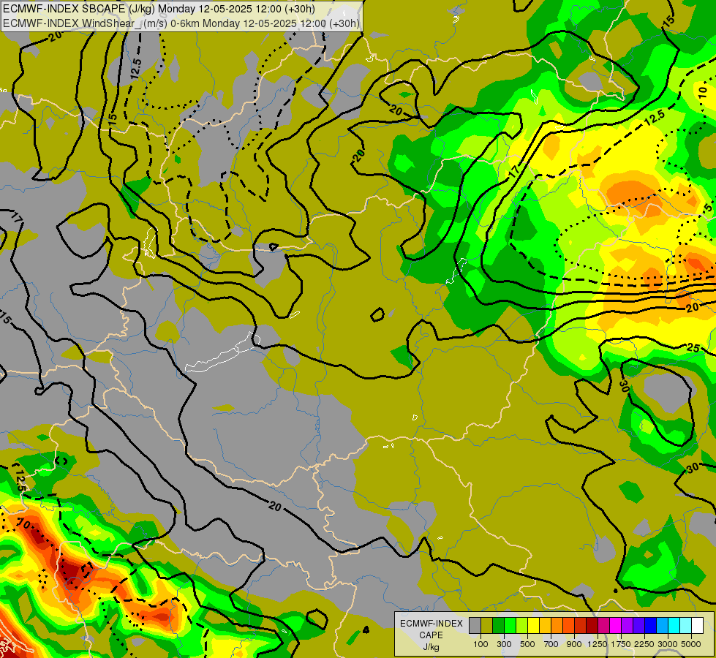Click the 25 wind shear contour label
The image size is (716, 658).
click(x=693, y=349)
